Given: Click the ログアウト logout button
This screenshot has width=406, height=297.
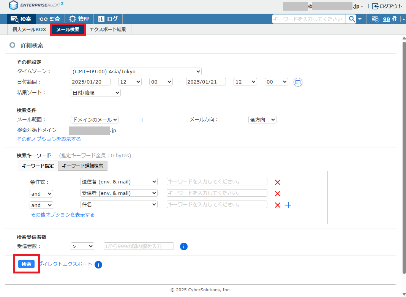Looking at the screenshot, I should pos(387,6).
